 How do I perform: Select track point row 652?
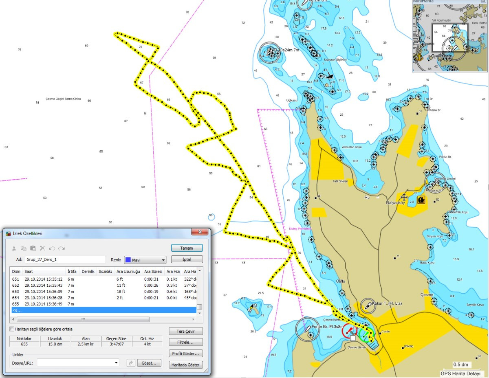(x=104, y=285)
